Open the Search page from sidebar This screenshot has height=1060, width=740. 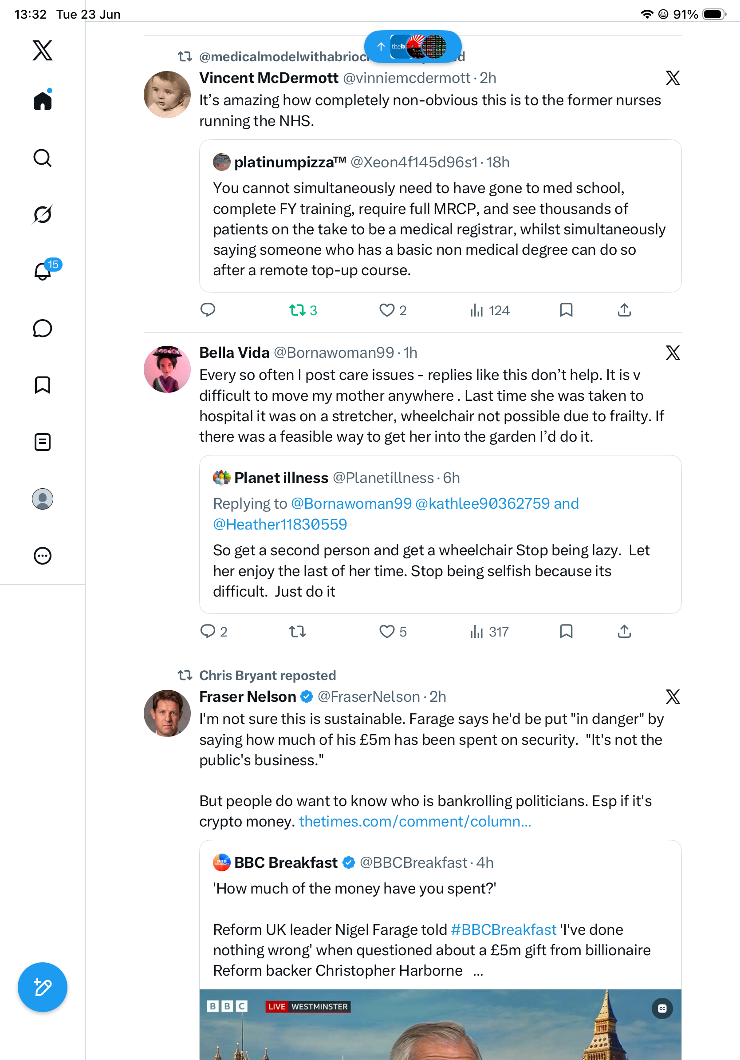point(43,158)
